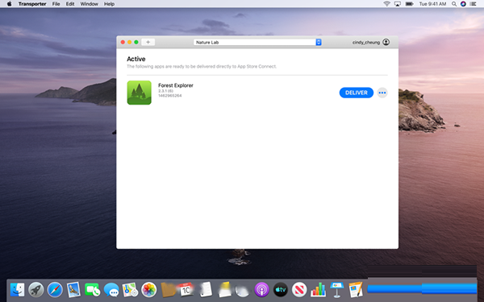Open Keynote from the Dock
The height and width of the screenshot is (302, 484).
point(336,290)
